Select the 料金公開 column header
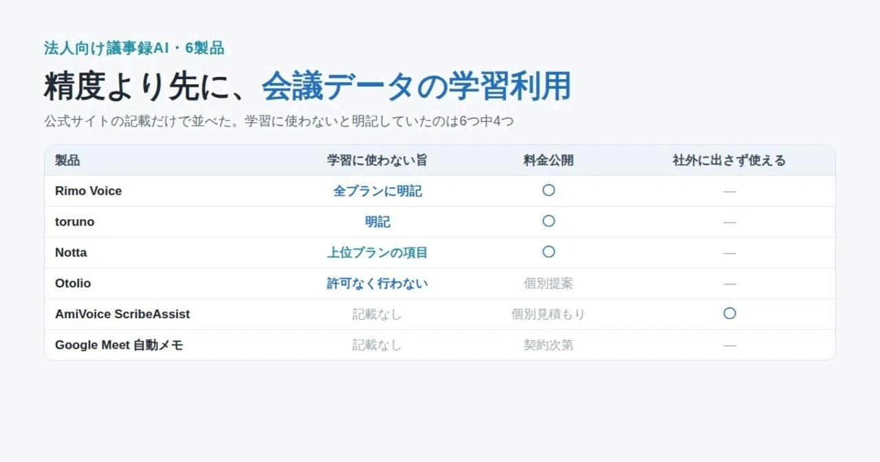 coord(549,160)
